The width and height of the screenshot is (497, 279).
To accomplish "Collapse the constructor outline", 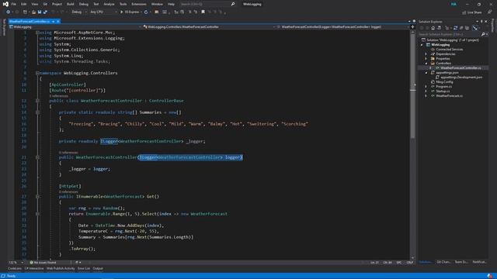I will point(37,157).
